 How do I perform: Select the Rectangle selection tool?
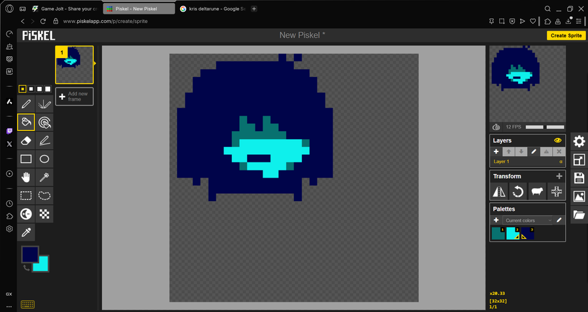26,196
